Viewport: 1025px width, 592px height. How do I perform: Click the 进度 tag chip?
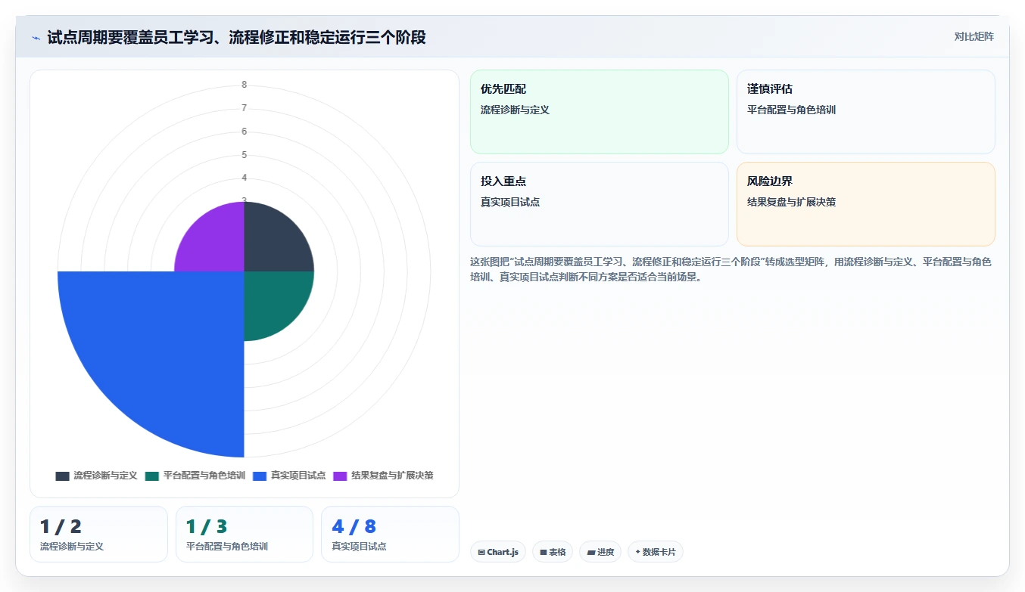point(600,552)
